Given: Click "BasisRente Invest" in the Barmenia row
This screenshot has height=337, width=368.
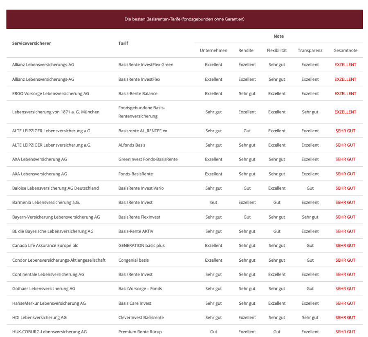Looking at the screenshot, I should click(135, 202).
